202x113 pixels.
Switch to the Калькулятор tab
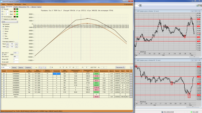(x=22, y=7)
